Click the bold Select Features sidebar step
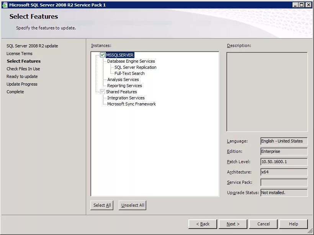Image resolution: width=314 pixels, height=235 pixels. click(x=24, y=61)
